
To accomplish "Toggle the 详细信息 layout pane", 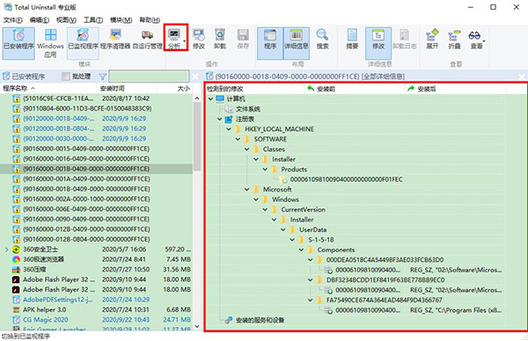I will [297, 43].
